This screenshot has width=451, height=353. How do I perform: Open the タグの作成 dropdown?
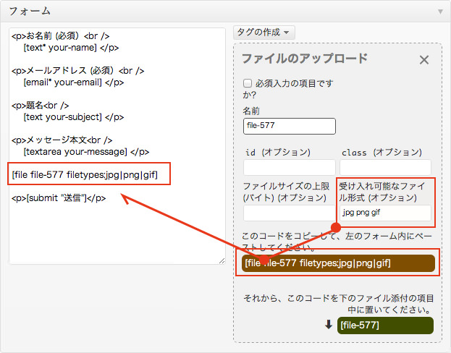[x=264, y=33]
